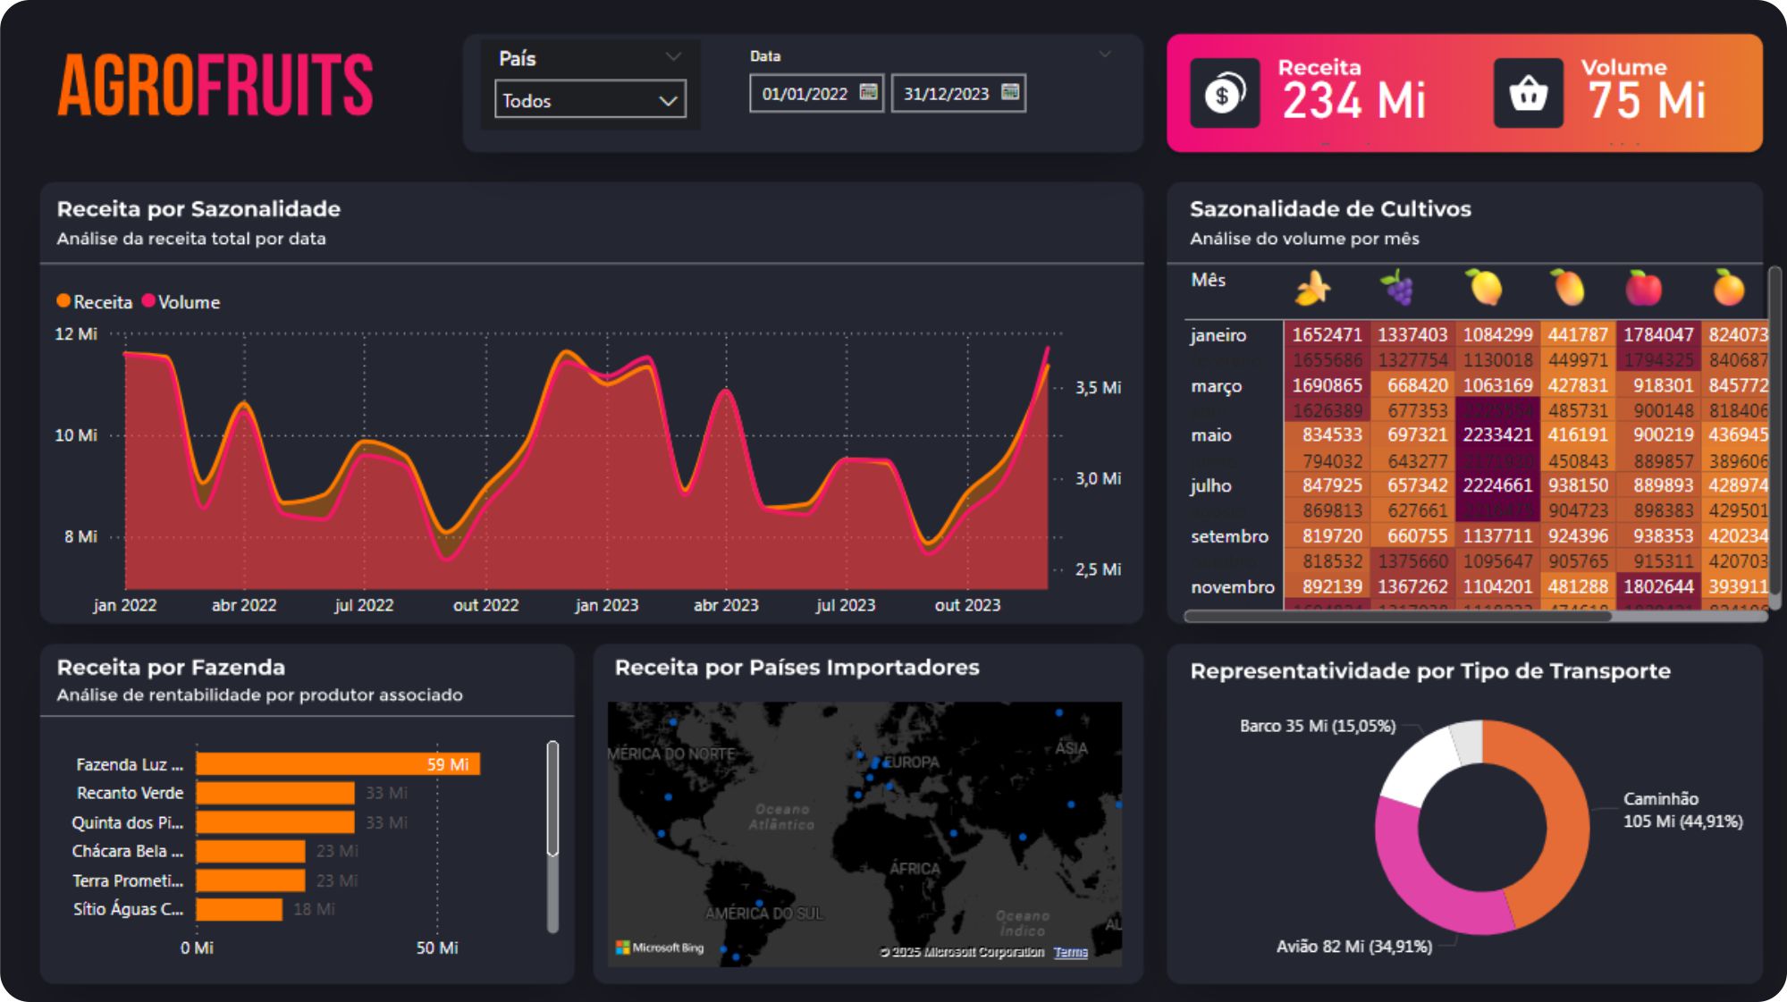Click the Fazenda chart vertical scrollbar
The height and width of the screenshot is (1002, 1787).
click(552, 798)
